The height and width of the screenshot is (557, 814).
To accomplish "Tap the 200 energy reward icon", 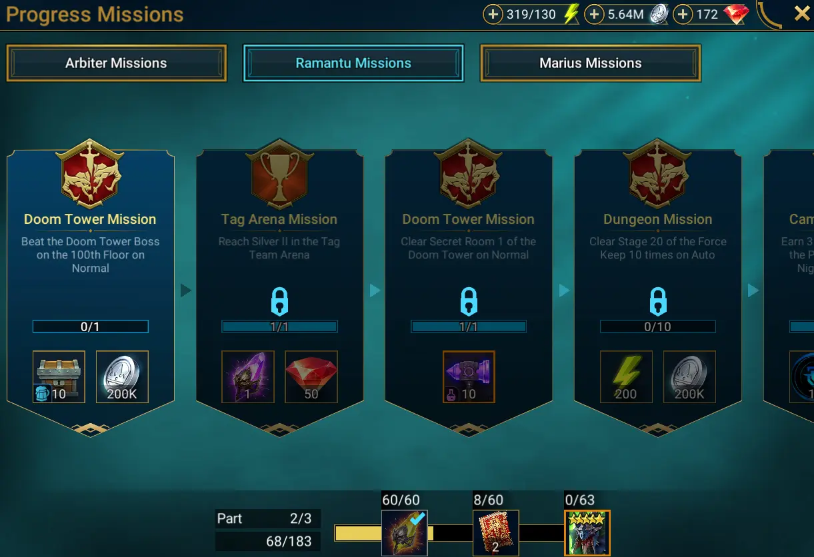I will coord(626,376).
